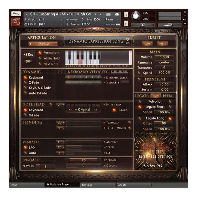The width and height of the screenshot is (197, 197).
Task: Click the Dynamic CC button
Action: (60, 72)
